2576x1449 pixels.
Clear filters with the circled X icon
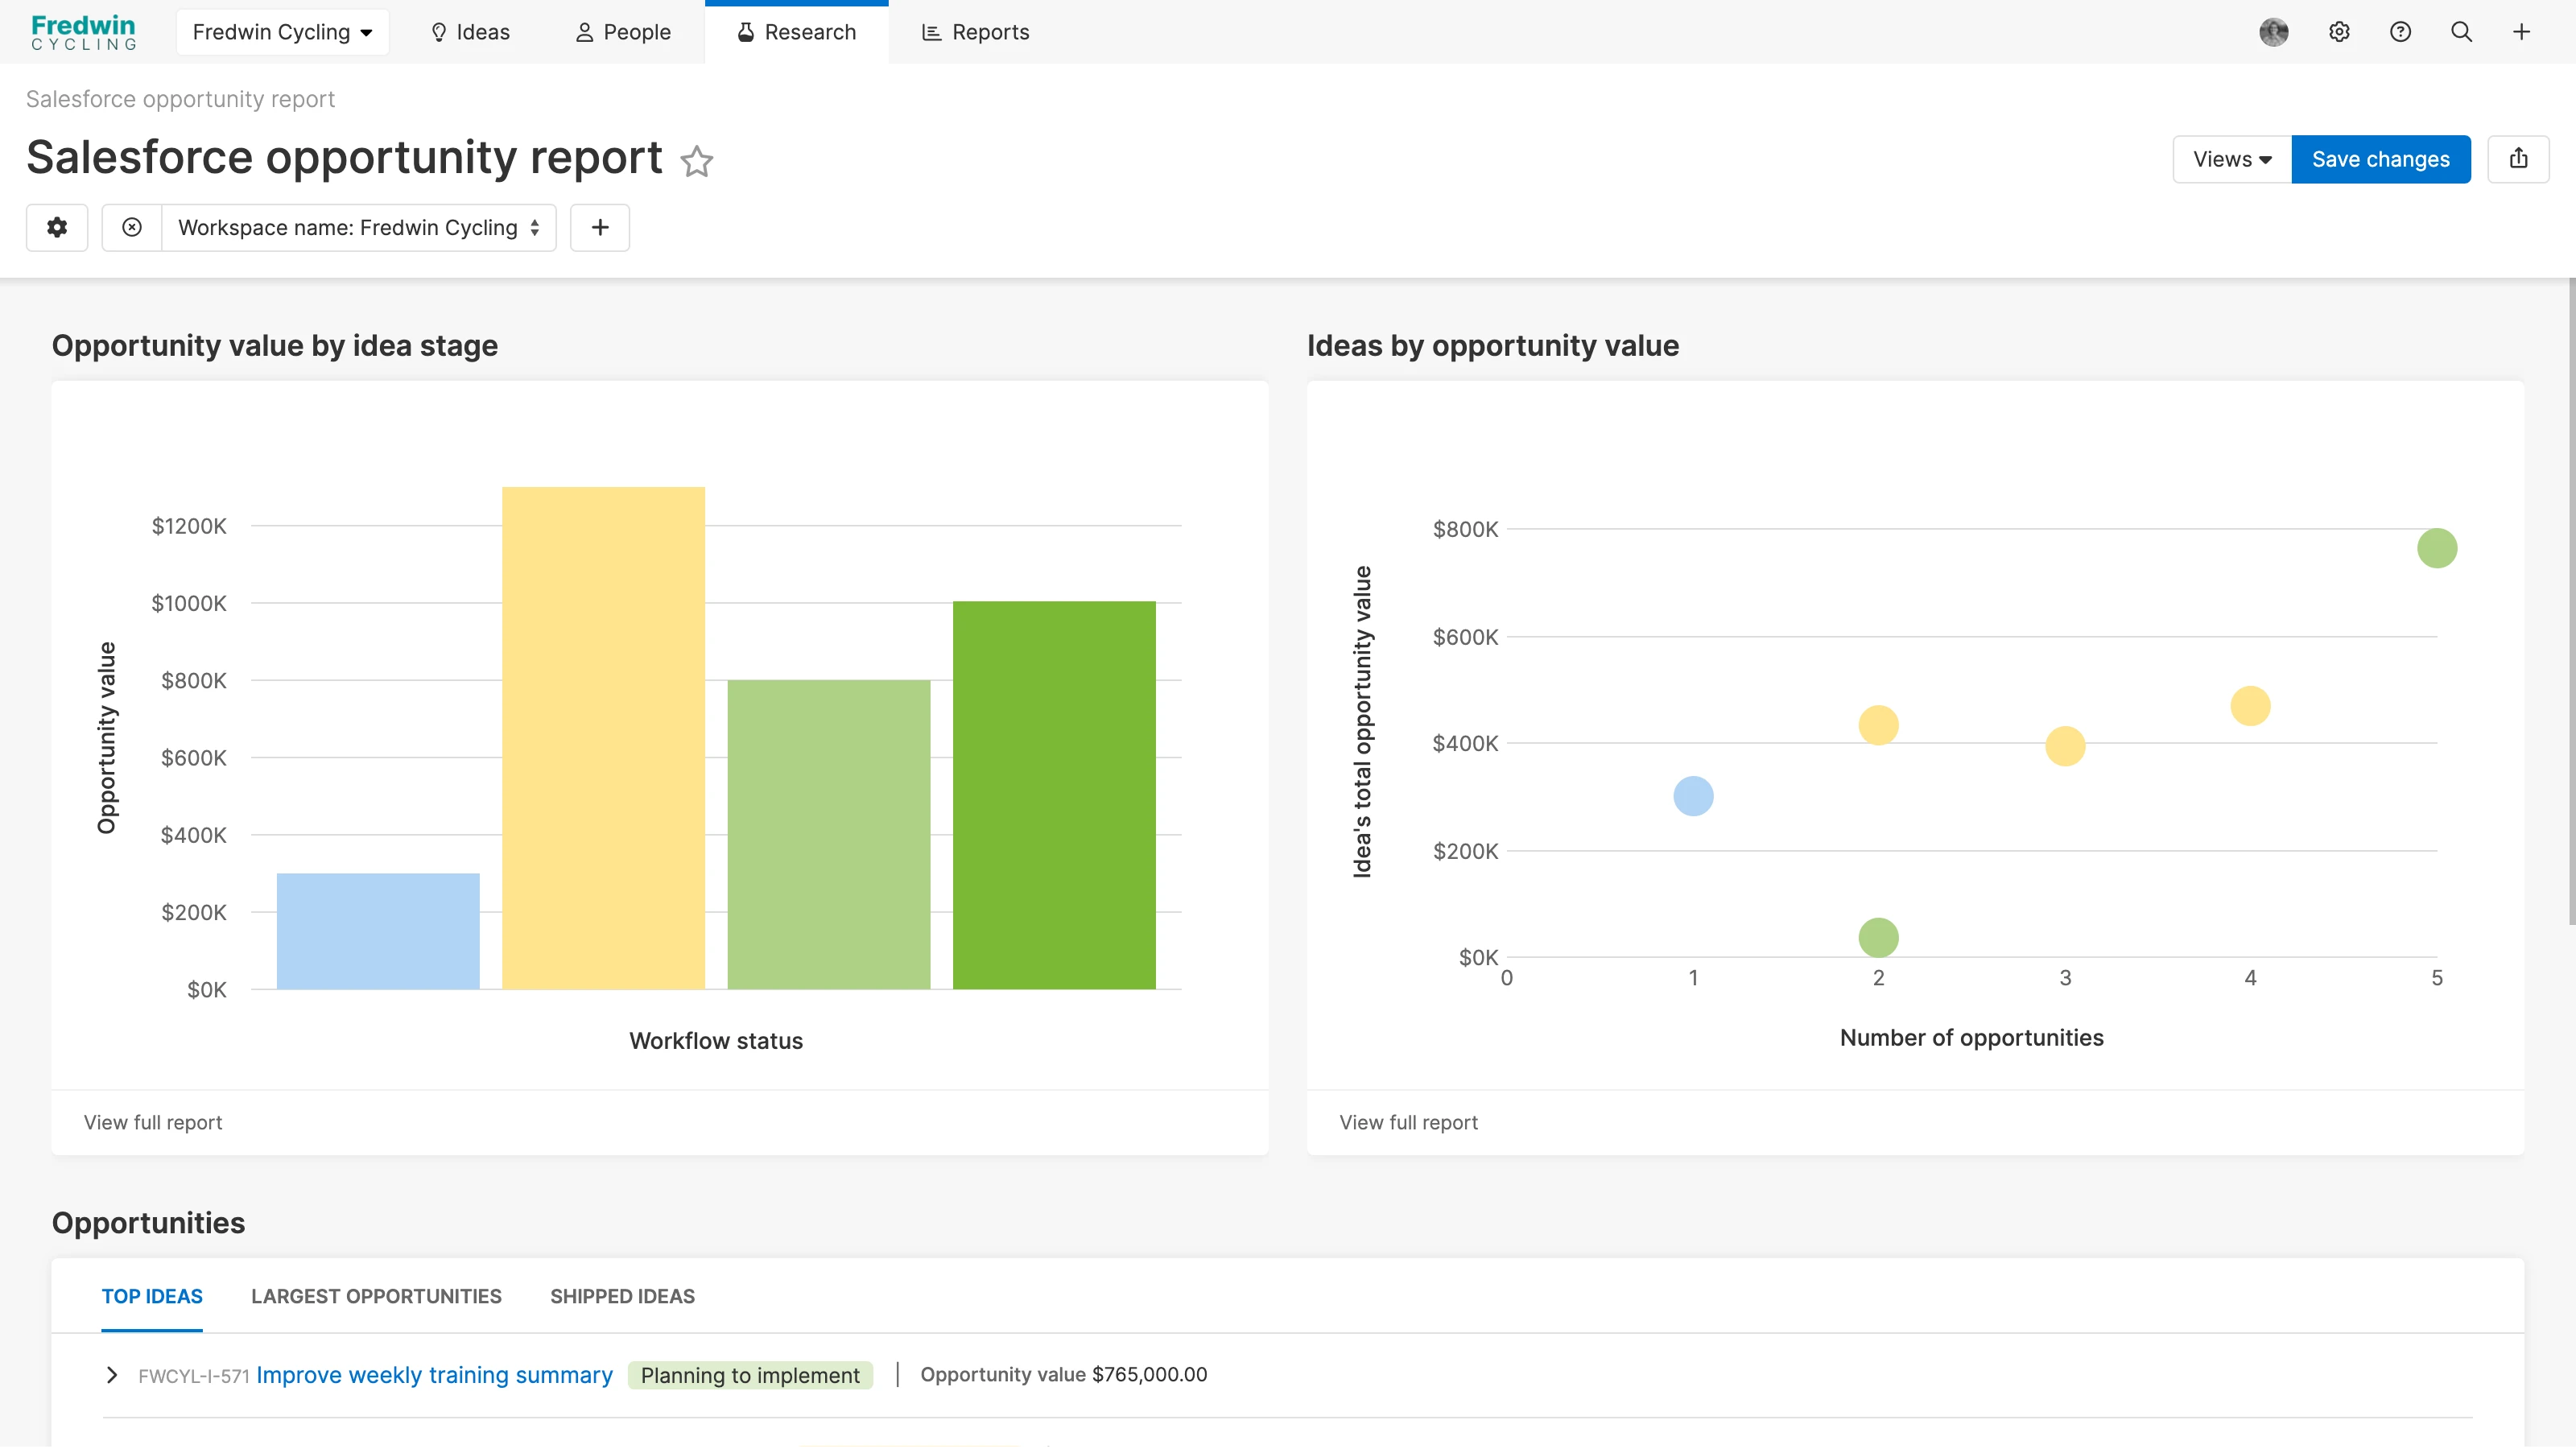pyautogui.click(x=131, y=227)
